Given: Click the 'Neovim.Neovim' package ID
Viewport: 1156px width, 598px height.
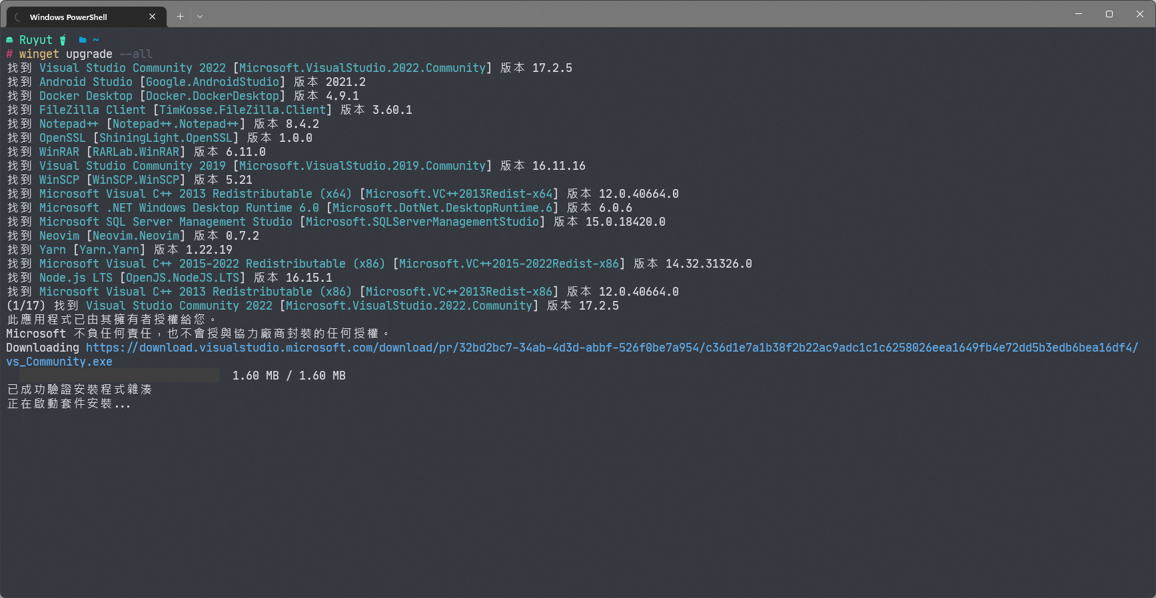Looking at the screenshot, I should pos(136,236).
